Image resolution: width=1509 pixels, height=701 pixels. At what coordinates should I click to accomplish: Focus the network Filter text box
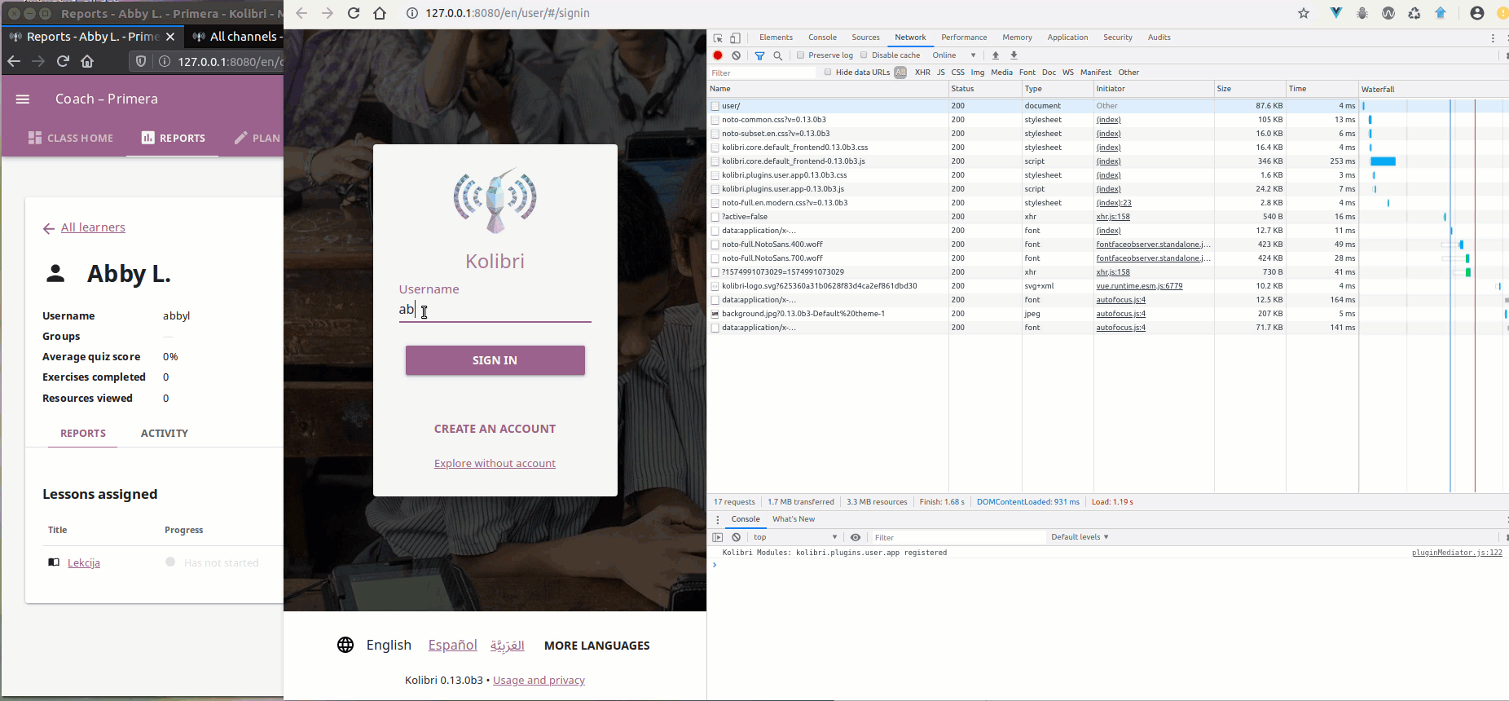pos(763,73)
